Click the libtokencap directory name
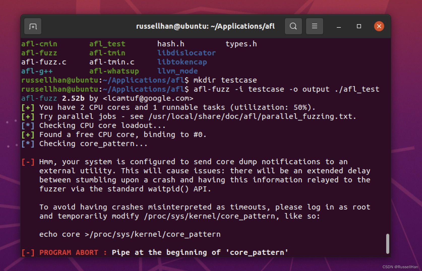 (182, 62)
